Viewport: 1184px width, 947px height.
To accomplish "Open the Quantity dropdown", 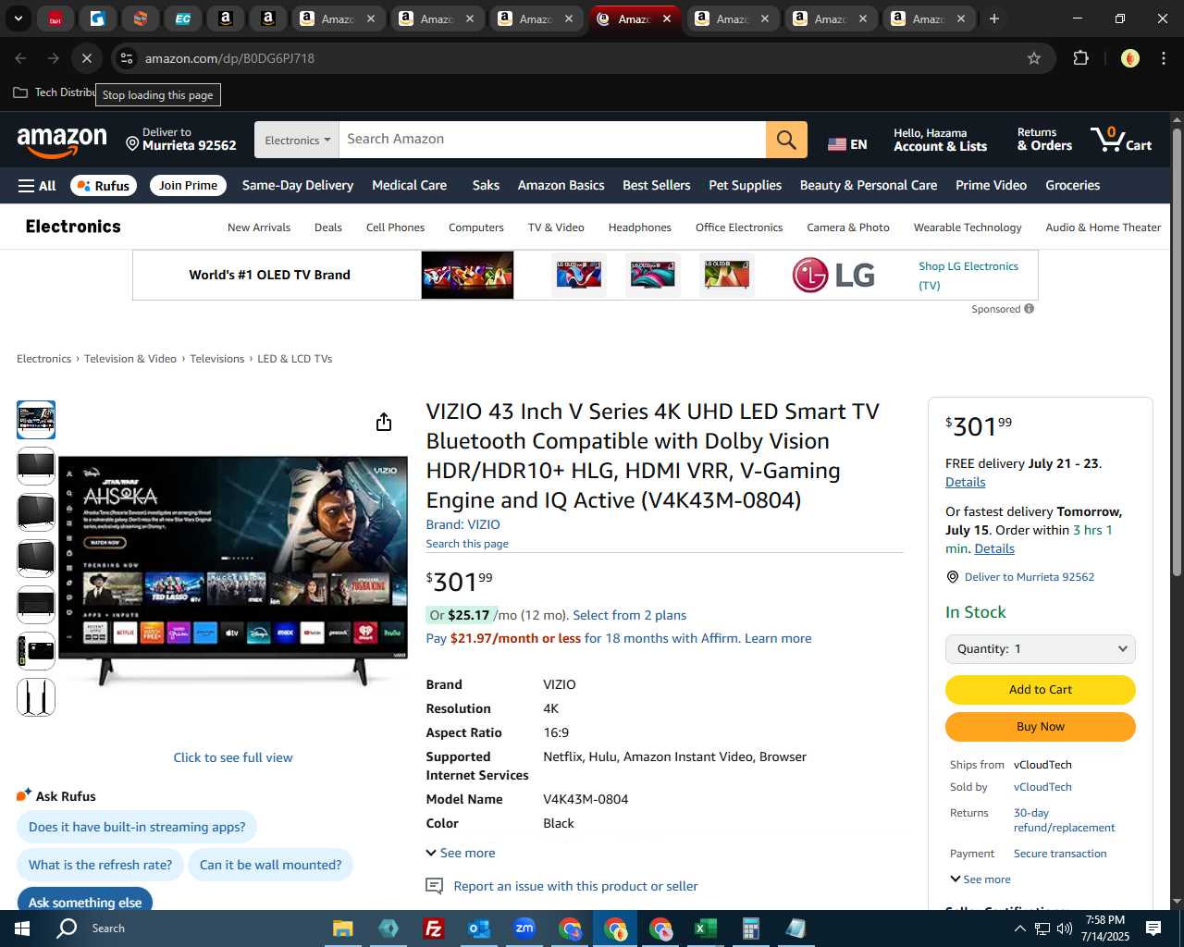I will click(x=1041, y=649).
